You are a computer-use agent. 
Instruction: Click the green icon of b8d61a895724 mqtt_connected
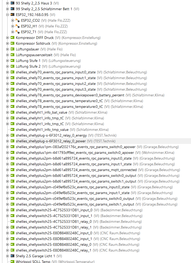(x=13, y=170)
